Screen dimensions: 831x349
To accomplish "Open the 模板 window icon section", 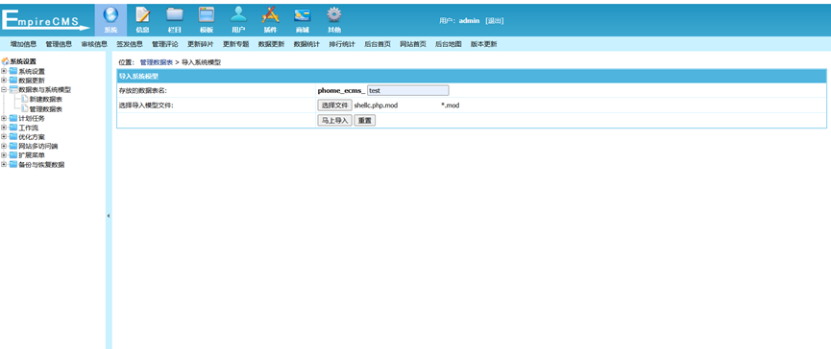I will (x=207, y=20).
